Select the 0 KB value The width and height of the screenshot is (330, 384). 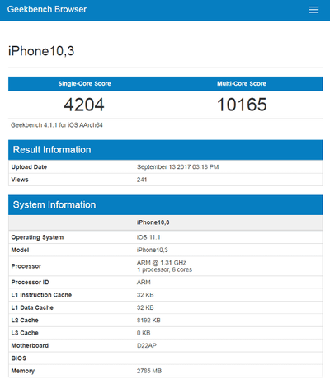tap(144, 333)
